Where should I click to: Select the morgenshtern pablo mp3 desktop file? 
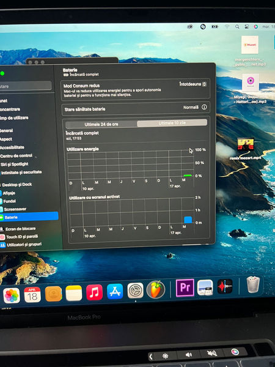(250, 51)
